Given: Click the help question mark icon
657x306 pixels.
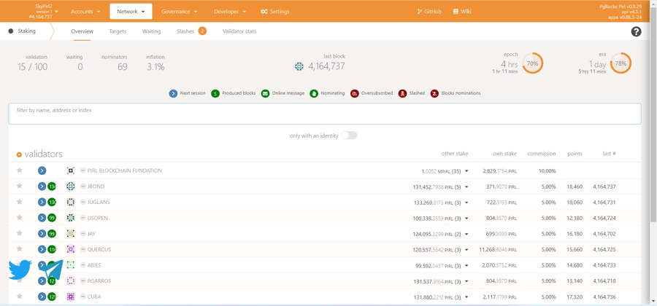Looking at the screenshot, I should pos(636,32).
